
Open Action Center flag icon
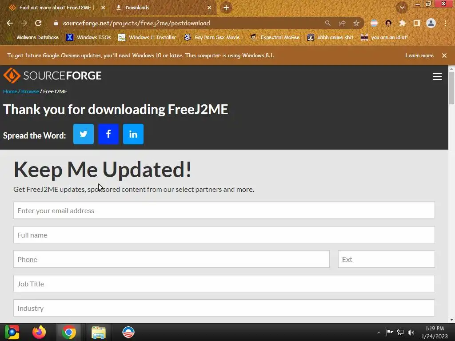389,332
